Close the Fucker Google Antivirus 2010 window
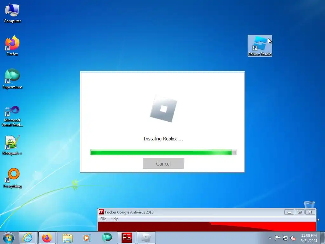The width and height of the screenshot is (325, 244). [310, 212]
